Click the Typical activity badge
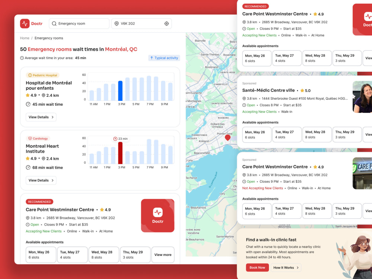 pos(164,58)
